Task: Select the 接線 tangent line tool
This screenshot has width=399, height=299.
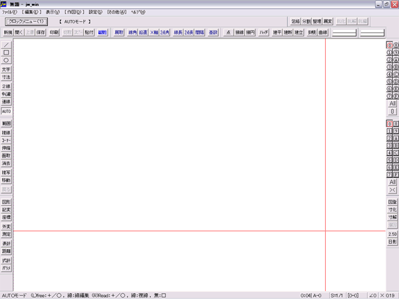Action: pyautogui.click(x=239, y=33)
